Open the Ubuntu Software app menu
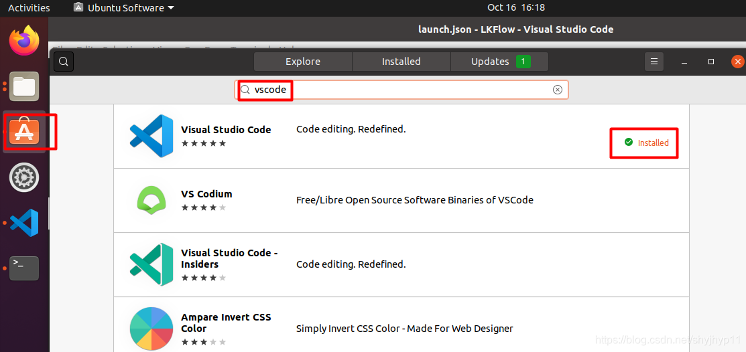The width and height of the screenshot is (746, 352). coord(124,7)
